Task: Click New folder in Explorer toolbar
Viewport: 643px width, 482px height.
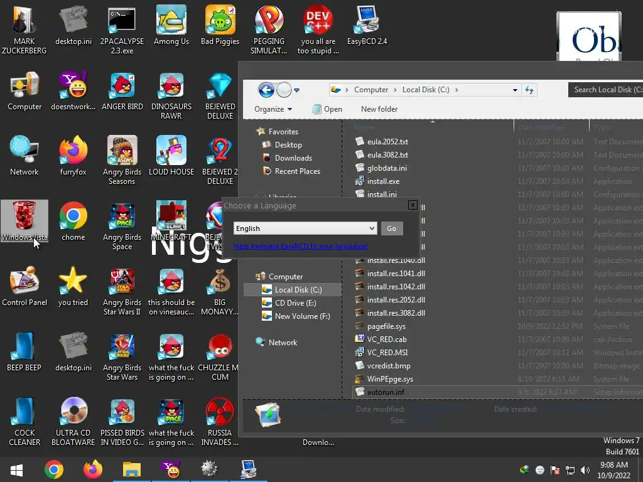Action: (379, 109)
